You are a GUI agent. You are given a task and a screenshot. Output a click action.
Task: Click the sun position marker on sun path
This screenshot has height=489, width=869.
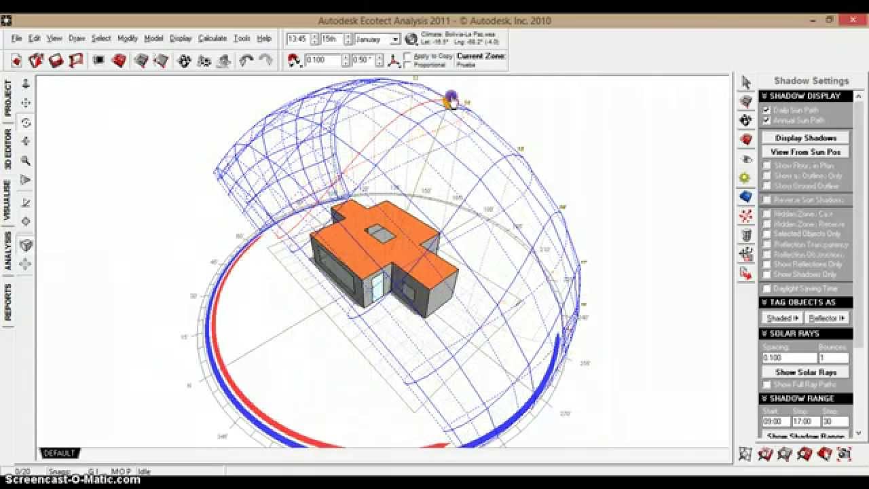point(450,99)
